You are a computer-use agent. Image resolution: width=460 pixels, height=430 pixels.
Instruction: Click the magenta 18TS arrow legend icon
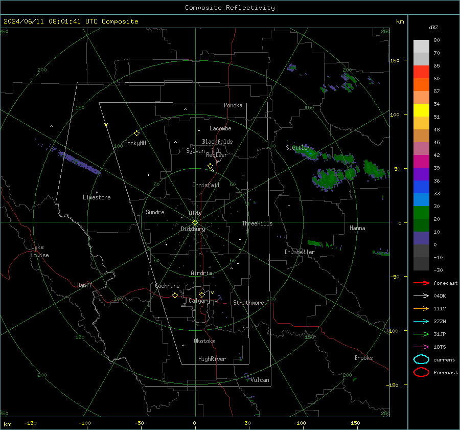coord(421,347)
